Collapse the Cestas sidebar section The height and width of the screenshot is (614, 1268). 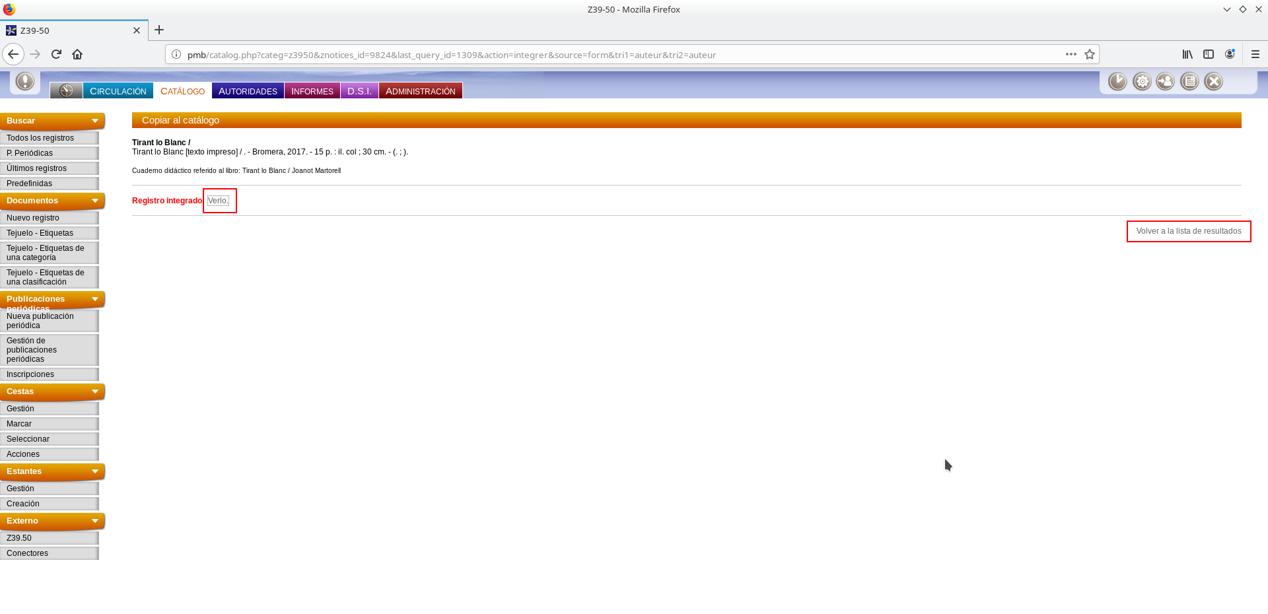95,392
